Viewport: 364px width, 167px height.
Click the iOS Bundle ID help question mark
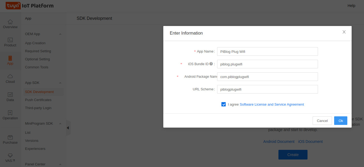tap(211, 64)
